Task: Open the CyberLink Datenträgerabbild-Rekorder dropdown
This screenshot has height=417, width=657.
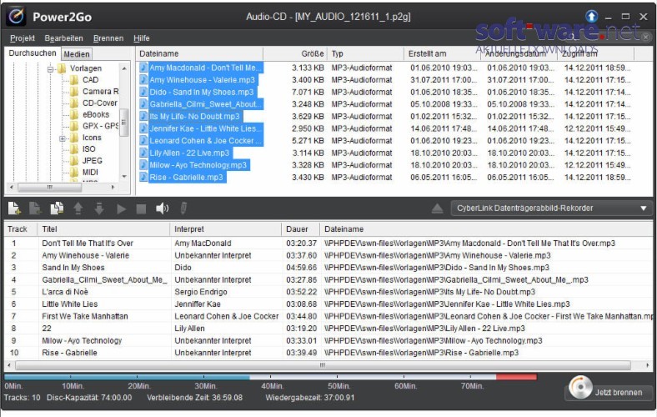Action: pos(551,208)
